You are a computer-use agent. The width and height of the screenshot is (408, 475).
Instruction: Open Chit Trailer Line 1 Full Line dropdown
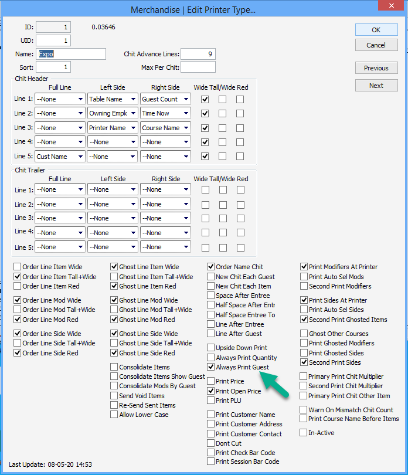coord(60,189)
